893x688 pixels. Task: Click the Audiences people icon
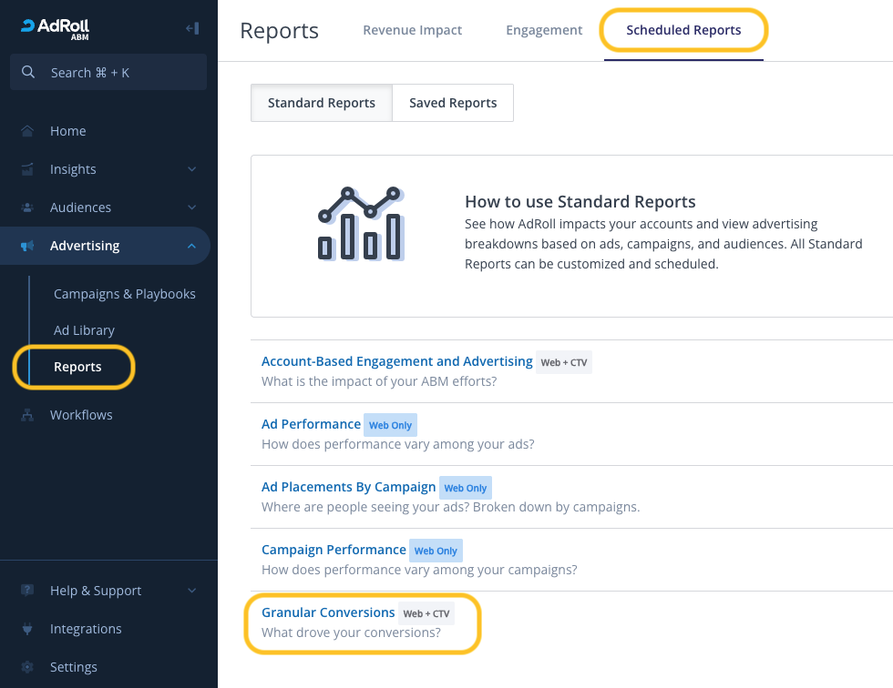28,207
